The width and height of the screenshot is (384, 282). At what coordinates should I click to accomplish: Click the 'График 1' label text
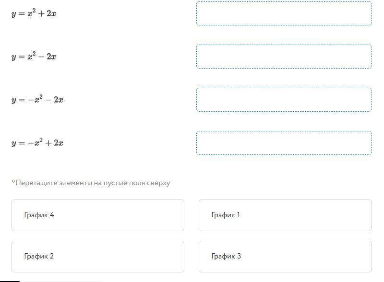[x=226, y=215]
